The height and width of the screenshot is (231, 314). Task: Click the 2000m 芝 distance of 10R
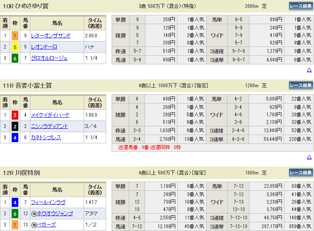point(256,6)
